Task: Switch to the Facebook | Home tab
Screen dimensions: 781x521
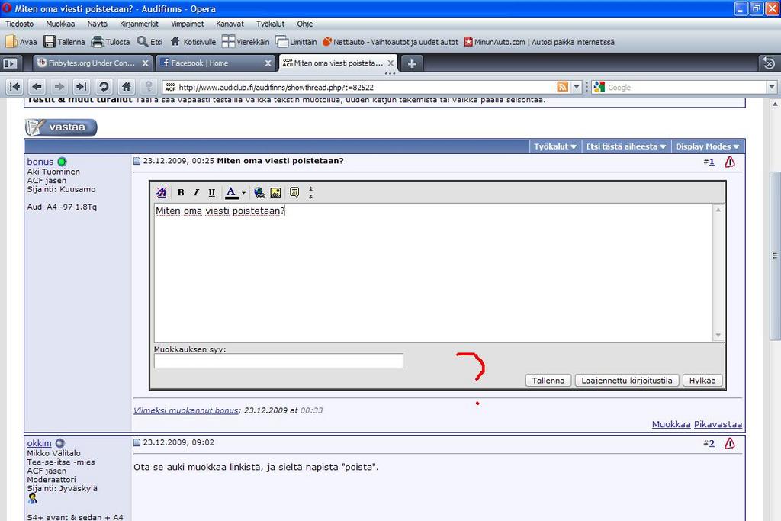Action: (x=214, y=63)
